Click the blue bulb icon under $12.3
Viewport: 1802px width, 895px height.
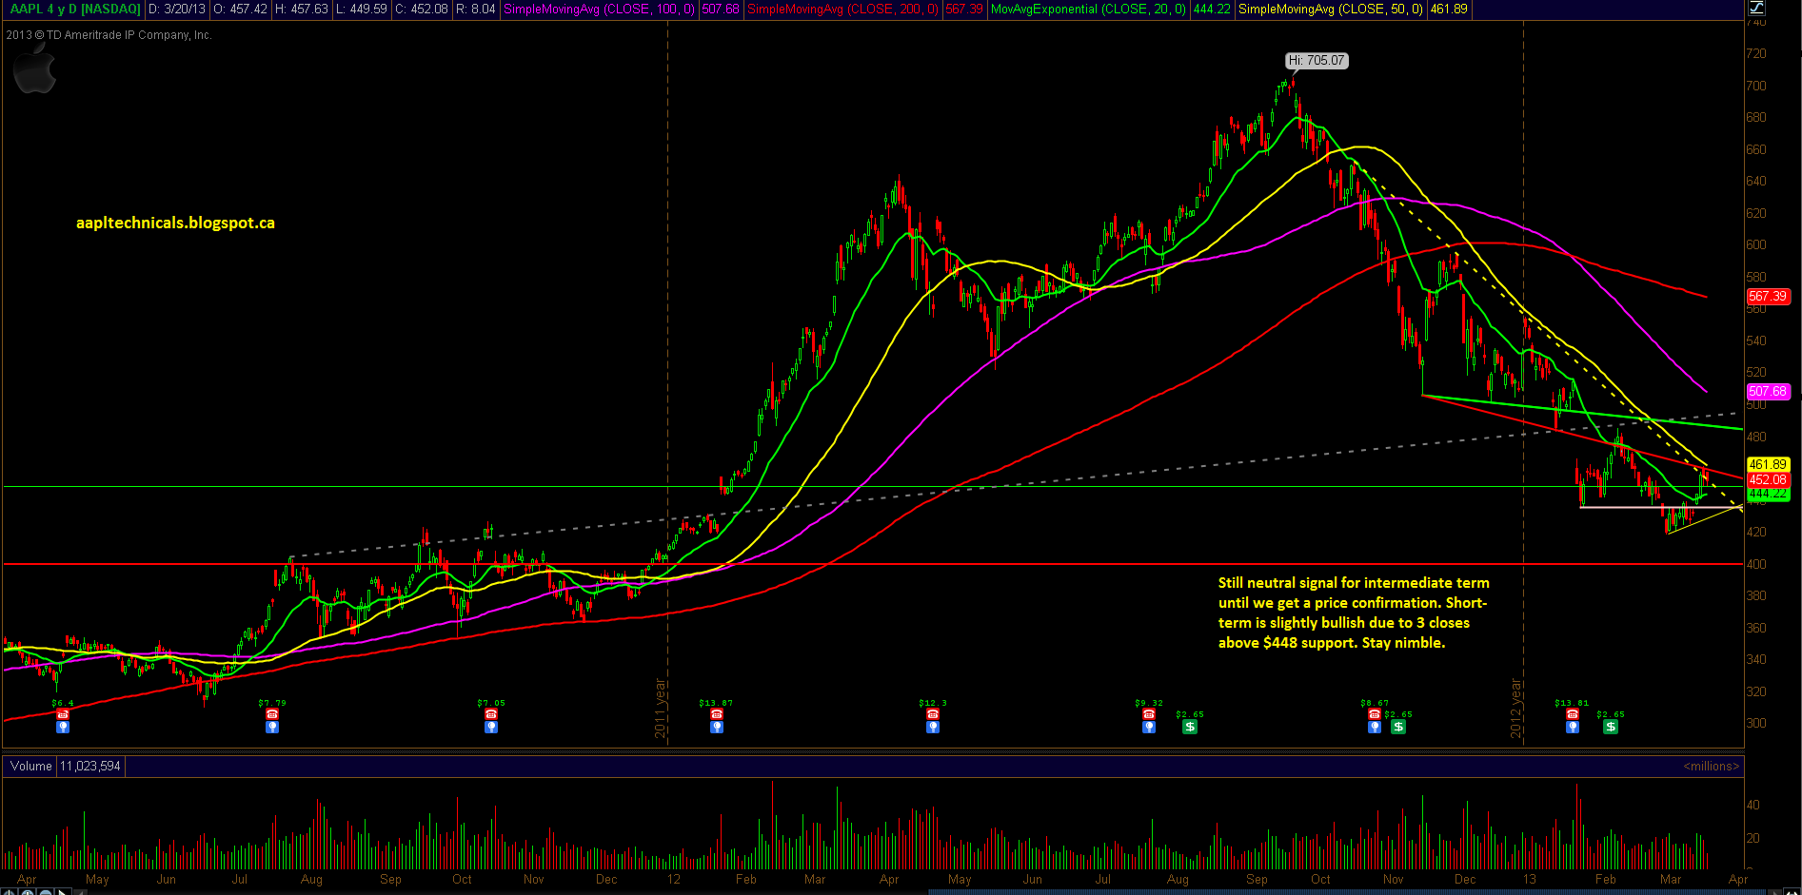pyautogui.click(x=933, y=727)
